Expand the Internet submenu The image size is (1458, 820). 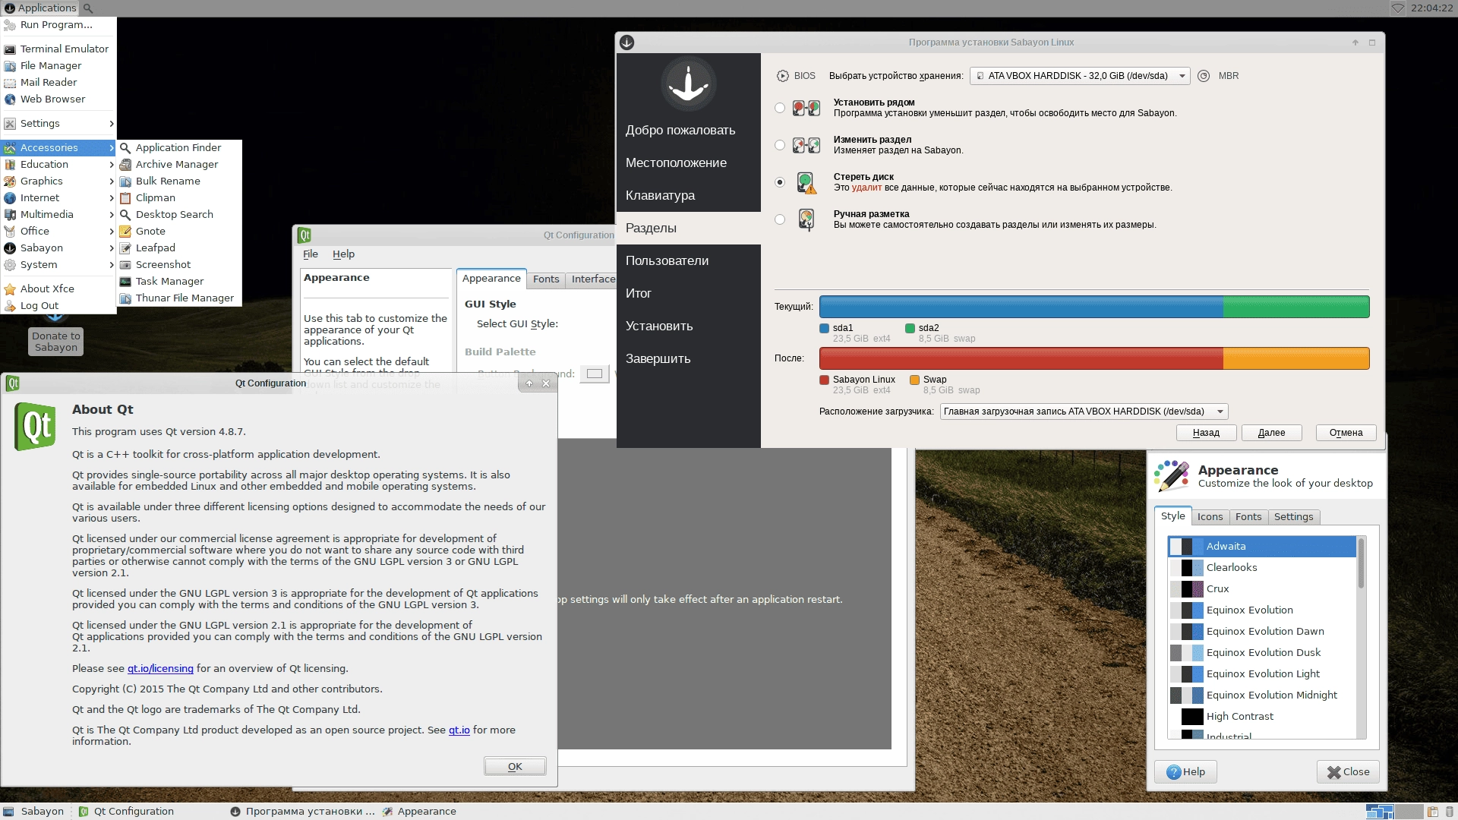click(x=58, y=197)
